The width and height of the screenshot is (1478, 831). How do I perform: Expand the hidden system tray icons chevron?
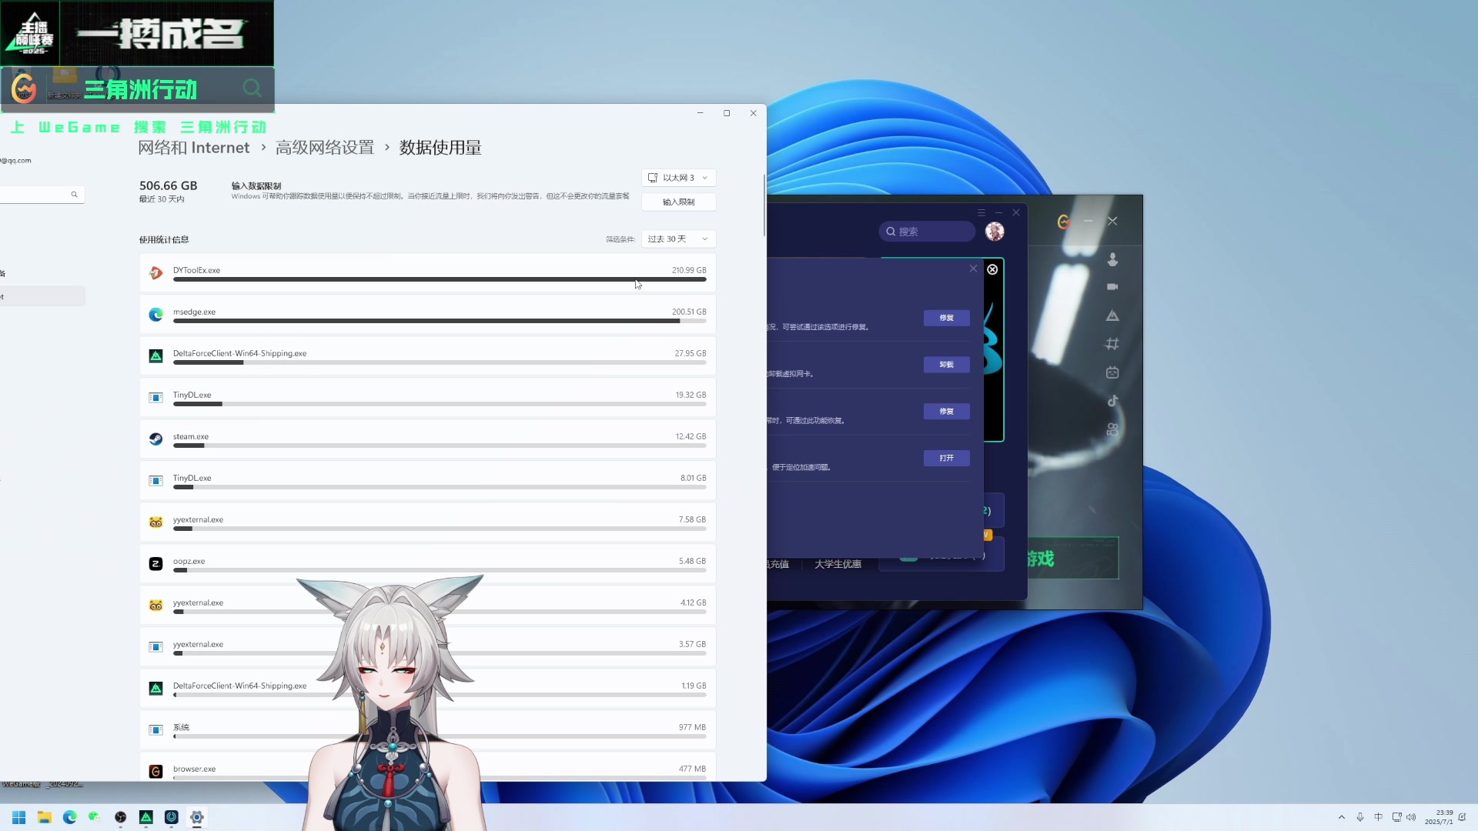coord(1342,817)
